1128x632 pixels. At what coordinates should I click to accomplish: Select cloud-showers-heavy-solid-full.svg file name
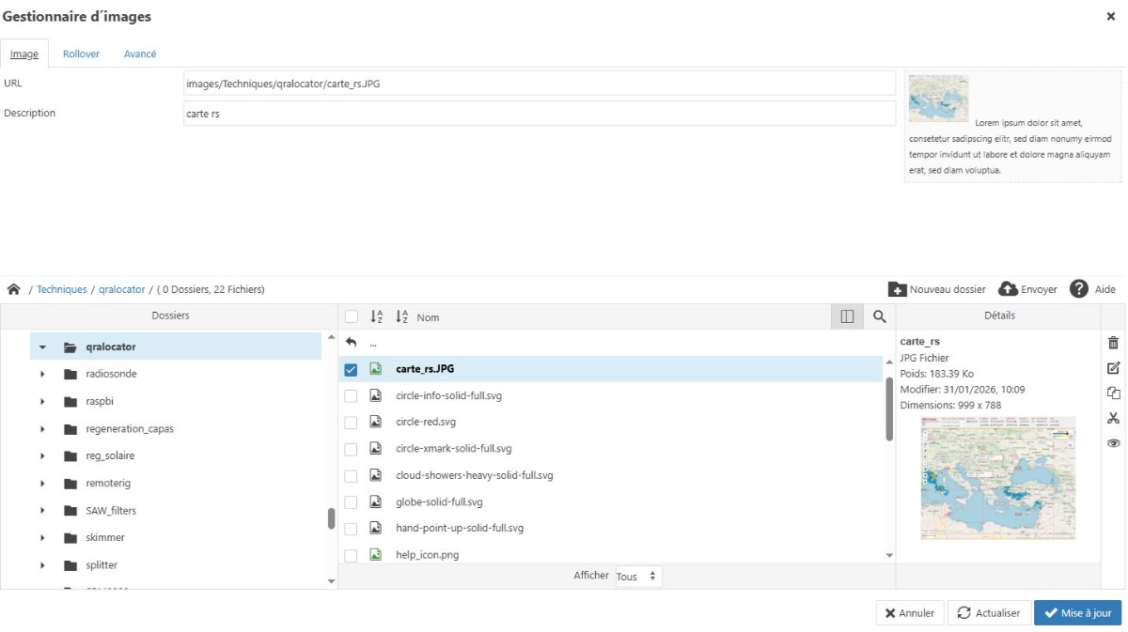point(475,476)
